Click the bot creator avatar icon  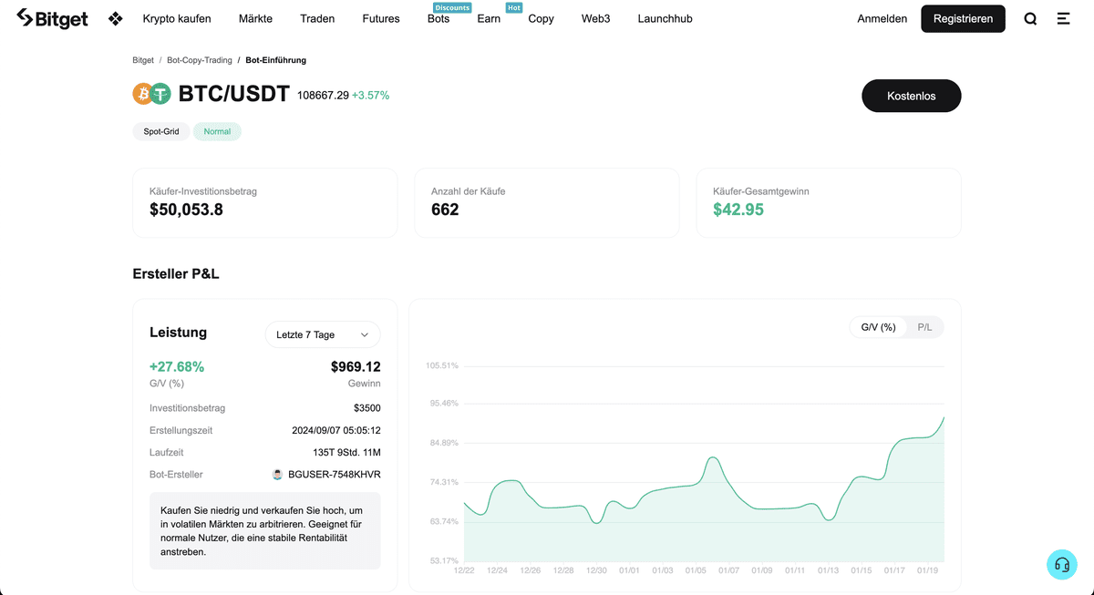click(277, 475)
